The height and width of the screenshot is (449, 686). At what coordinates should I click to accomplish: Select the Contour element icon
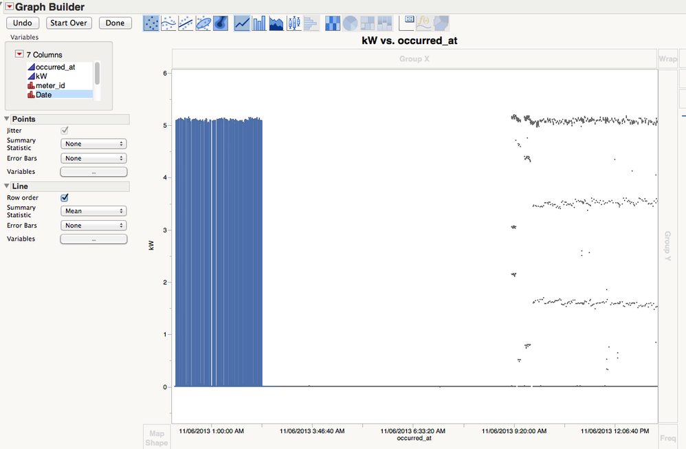(x=221, y=23)
